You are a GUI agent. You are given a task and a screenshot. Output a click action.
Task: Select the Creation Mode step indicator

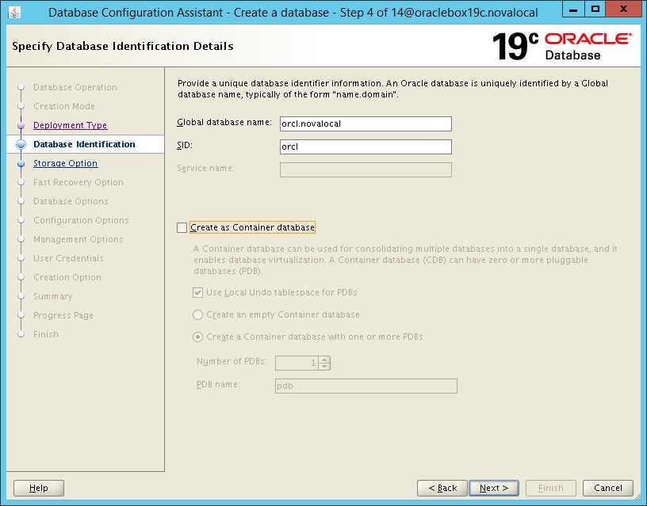pyautogui.click(x=65, y=106)
